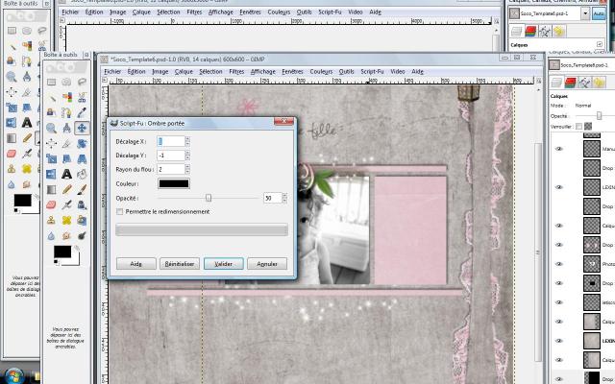Select the Smudge tool in front toolbox
This screenshot has width=615, height=384.
[x=66, y=236]
